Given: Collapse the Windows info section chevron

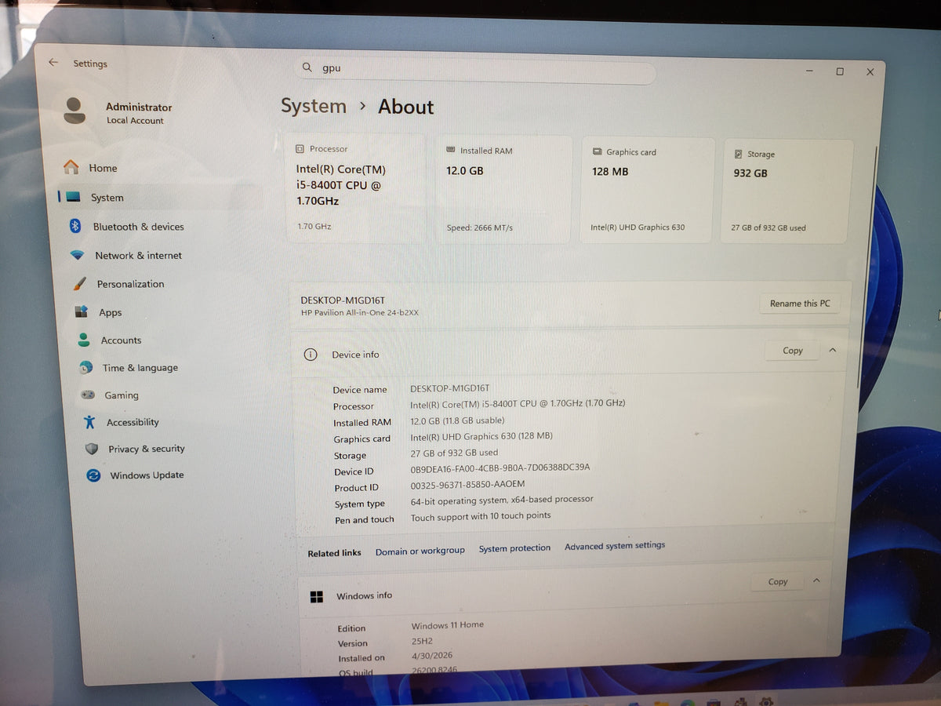Looking at the screenshot, I should point(816,581).
